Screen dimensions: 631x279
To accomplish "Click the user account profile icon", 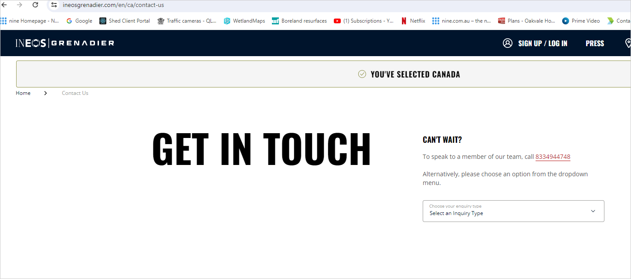I will coord(507,43).
